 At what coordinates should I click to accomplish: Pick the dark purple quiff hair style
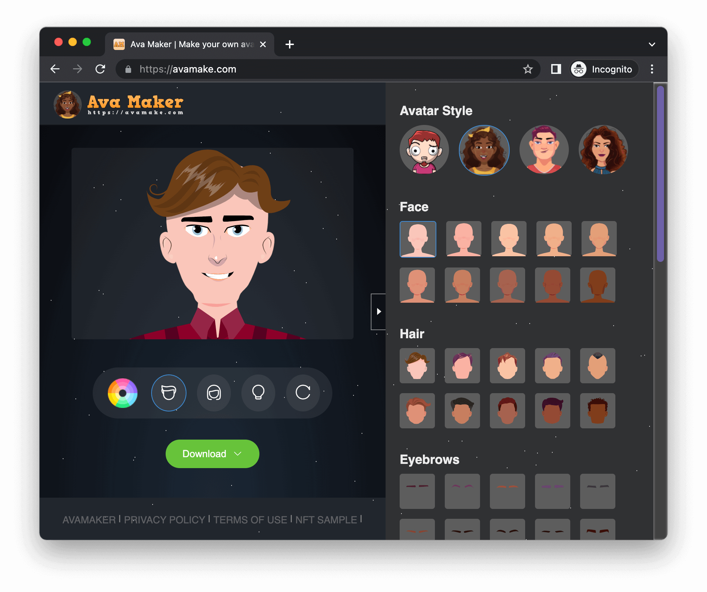click(553, 411)
